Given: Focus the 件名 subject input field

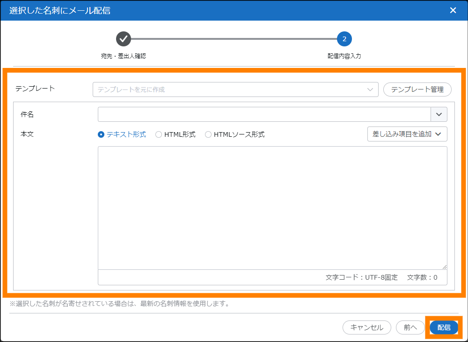Looking at the screenshot, I should pyautogui.click(x=264, y=114).
